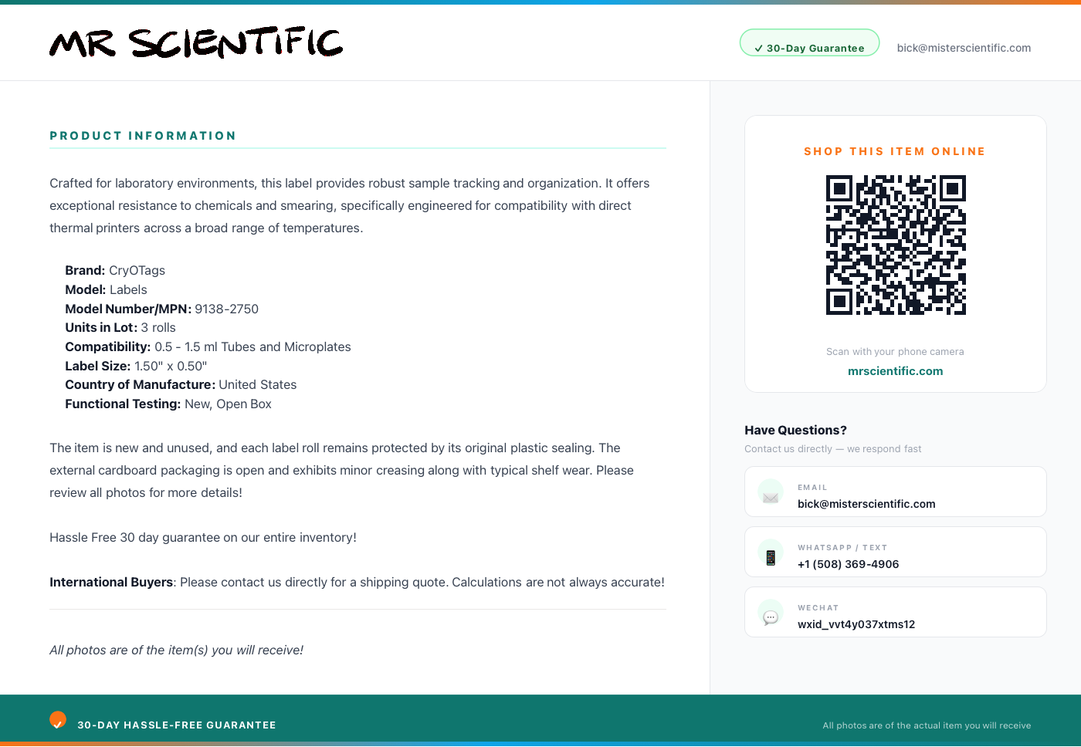Viewport: 1081px width, 747px height.
Task: Click the PRODUCT INFORMATION heading
Action: [x=143, y=136]
